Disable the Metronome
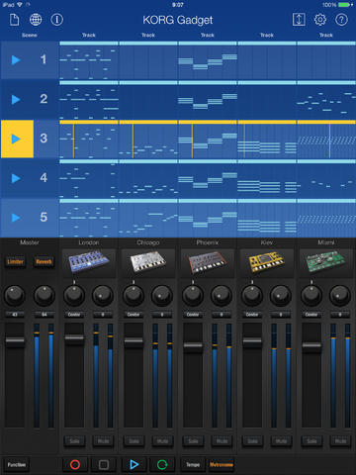The width and height of the screenshot is (356, 475). [x=222, y=465]
